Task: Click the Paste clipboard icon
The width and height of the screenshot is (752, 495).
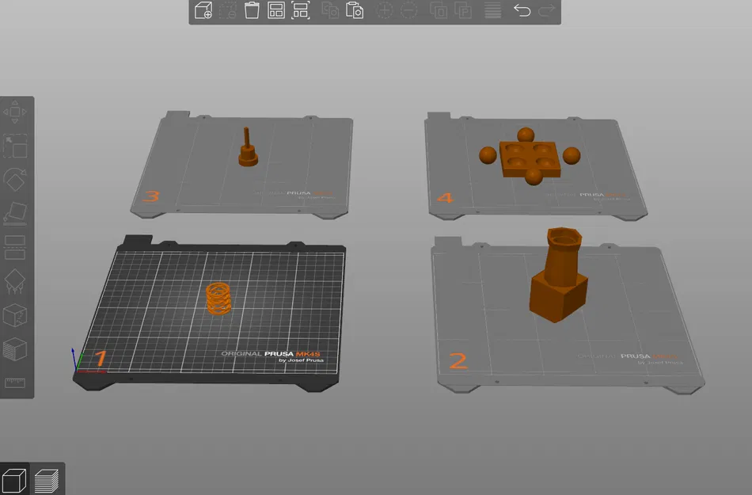Action: (x=355, y=10)
